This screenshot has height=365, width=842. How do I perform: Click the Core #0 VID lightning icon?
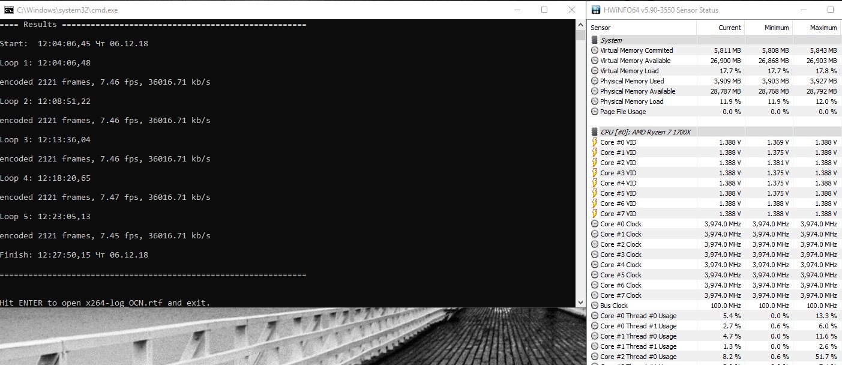[x=595, y=142]
